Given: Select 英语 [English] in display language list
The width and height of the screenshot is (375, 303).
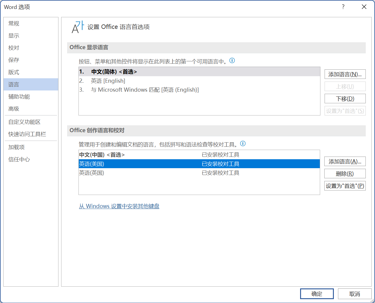Looking at the screenshot, I should 108,81.
